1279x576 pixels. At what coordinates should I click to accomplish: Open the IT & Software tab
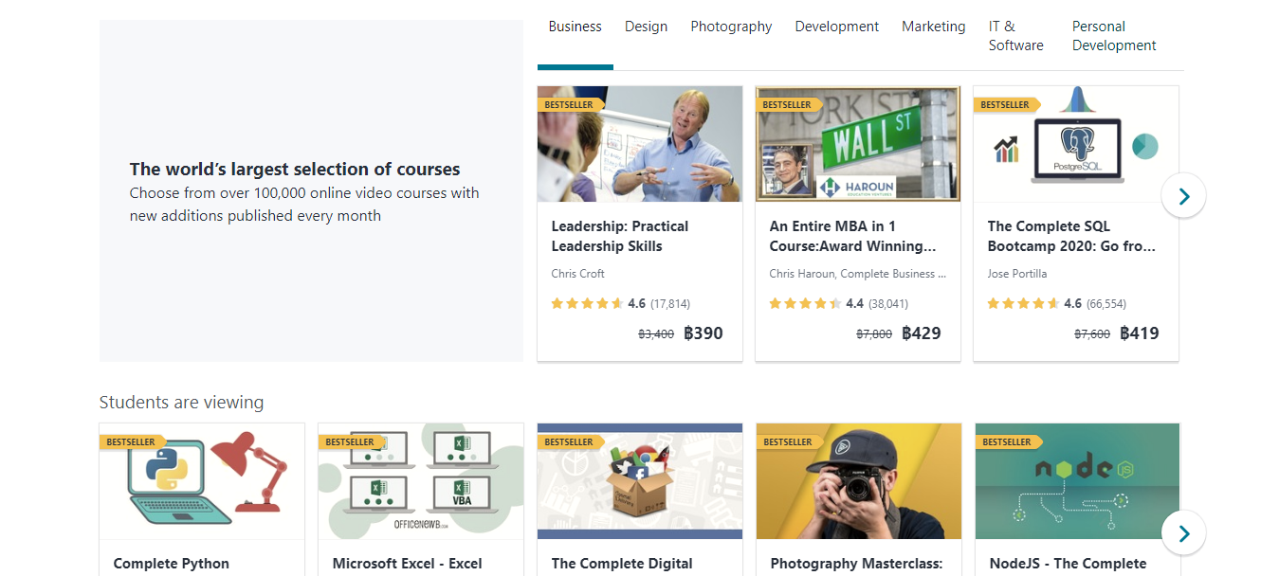(1015, 36)
